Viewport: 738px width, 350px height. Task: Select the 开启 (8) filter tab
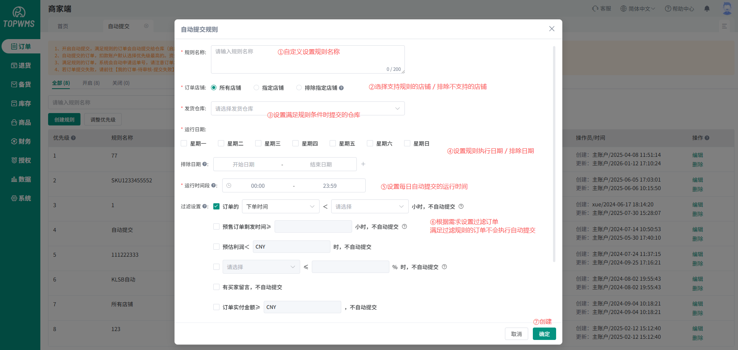[x=91, y=83]
